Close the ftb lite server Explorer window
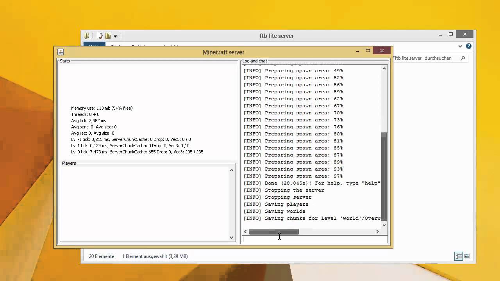 (465, 34)
